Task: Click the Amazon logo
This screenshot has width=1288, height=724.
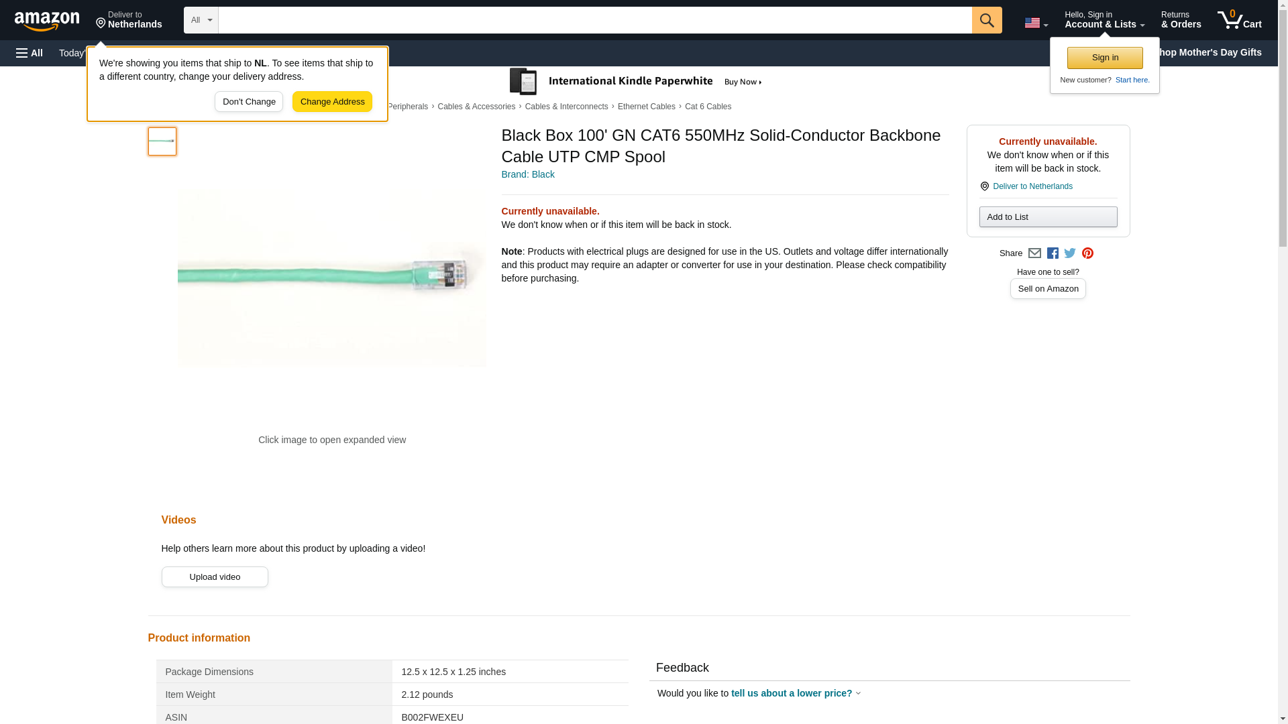Action: [x=47, y=21]
